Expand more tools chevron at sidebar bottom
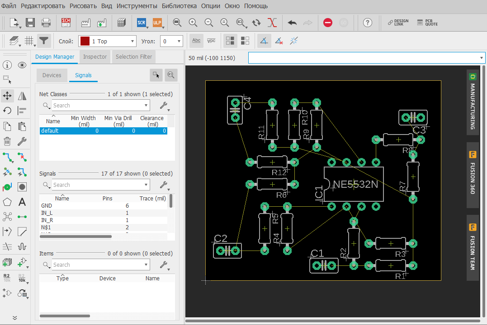The image size is (487, 325). click(x=14, y=318)
